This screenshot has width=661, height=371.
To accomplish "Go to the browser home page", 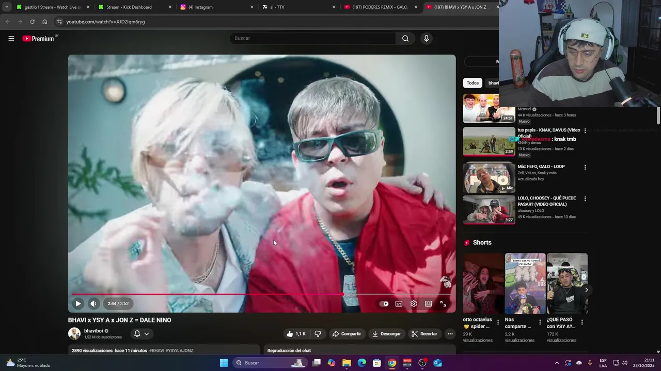I will click(44, 22).
